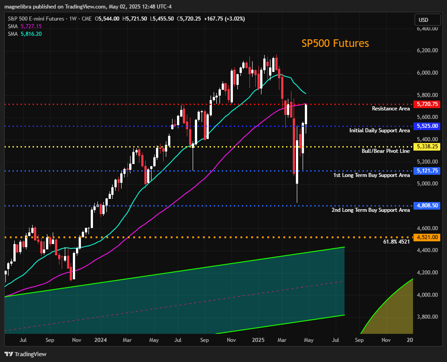Select the SP500 Futures orange title text

point(335,43)
